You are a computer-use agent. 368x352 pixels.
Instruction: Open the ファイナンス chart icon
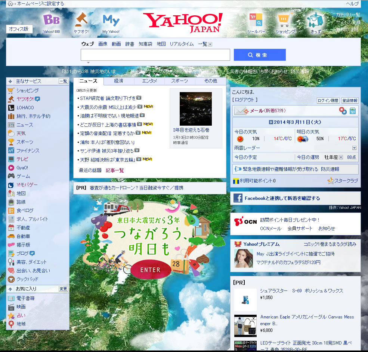click(x=11, y=150)
